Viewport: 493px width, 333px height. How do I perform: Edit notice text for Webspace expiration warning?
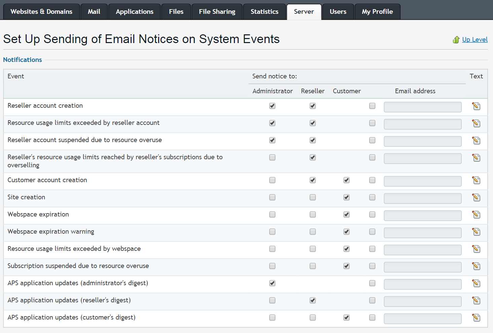click(x=476, y=232)
